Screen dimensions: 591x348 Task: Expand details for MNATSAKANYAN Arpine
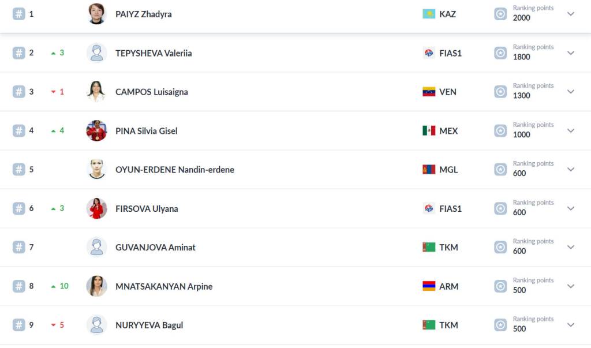point(571,286)
